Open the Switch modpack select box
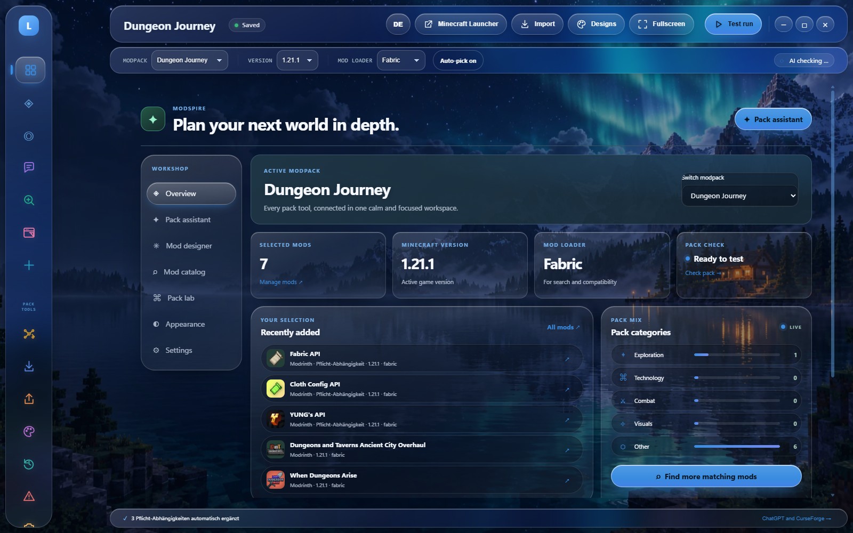This screenshot has height=533, width=853. tap(739, 196)
